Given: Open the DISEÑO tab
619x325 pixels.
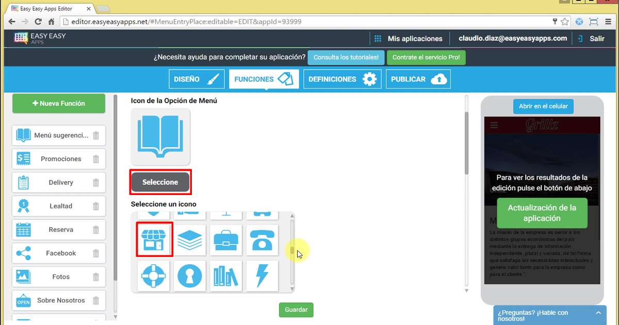Looking at the screenshot, I should tap(197, 79).
